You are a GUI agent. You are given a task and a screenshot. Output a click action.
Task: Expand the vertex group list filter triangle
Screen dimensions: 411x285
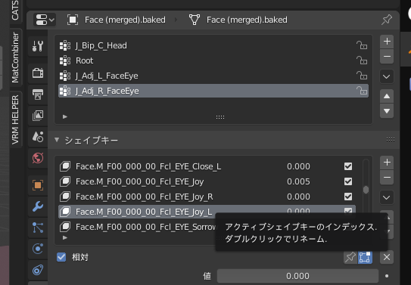(x=65, y=116)
